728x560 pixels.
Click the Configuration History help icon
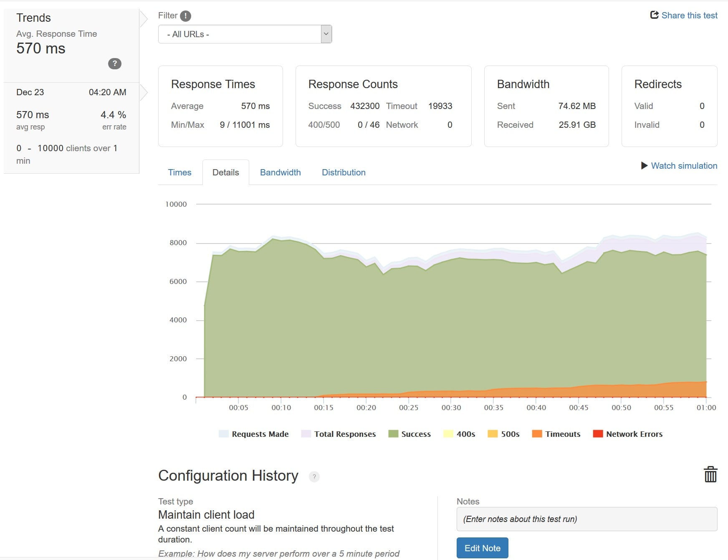(314, 476)
